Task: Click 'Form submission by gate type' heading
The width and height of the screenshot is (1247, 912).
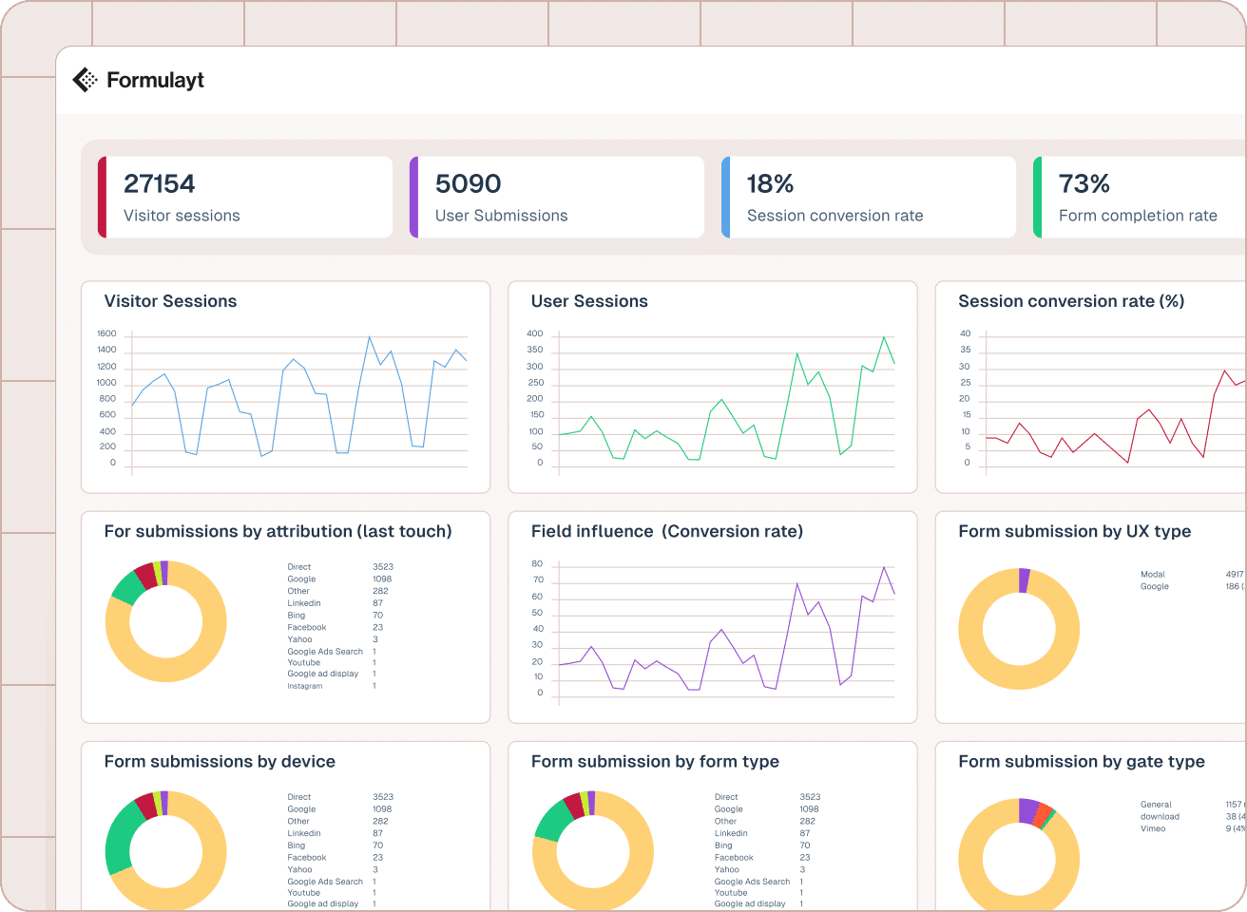Action: pos(1082,761)
